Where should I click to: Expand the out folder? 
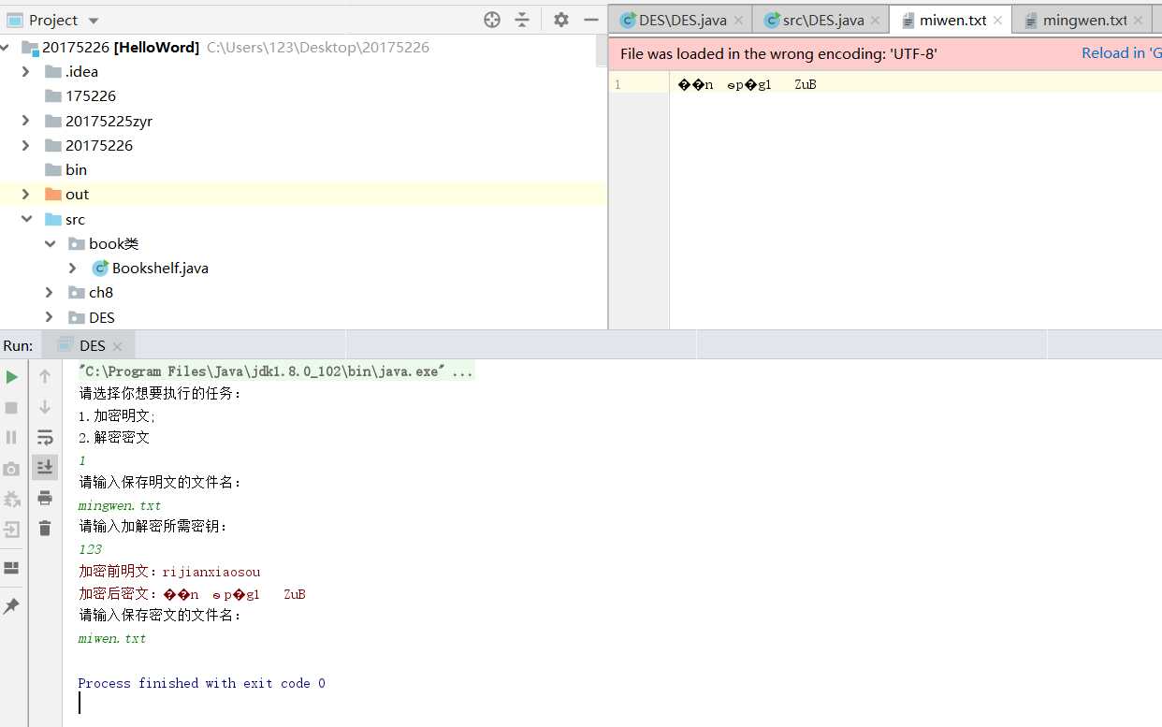pos(26,194)
